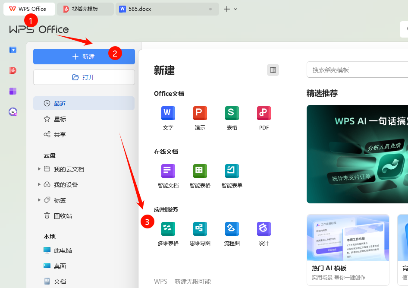Click the 搜索稻壳模板 search field

tap(357, 70)
